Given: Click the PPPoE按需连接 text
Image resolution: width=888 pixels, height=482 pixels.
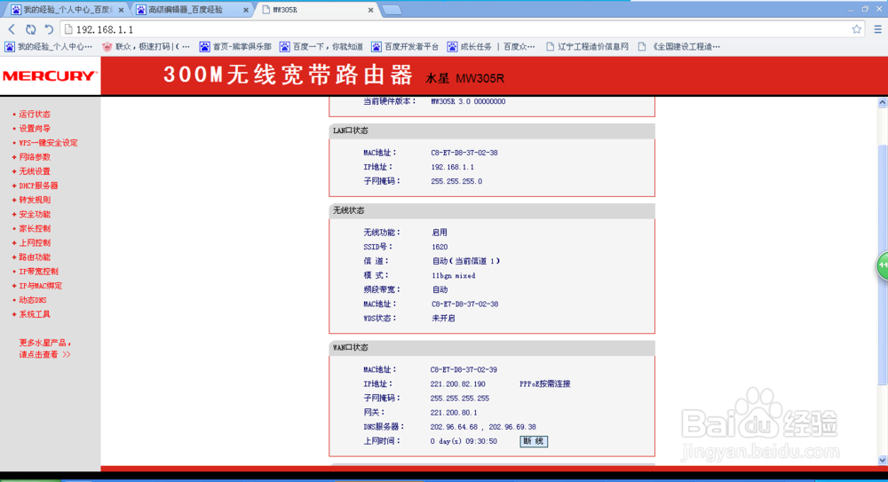Looking at the screenshot, I should pos(545,384).
